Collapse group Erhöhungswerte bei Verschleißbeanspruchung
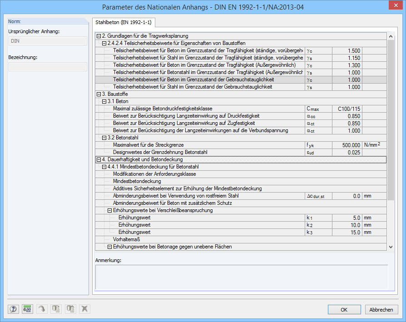Viewport: 406px width, 322px height. point(109,210)
